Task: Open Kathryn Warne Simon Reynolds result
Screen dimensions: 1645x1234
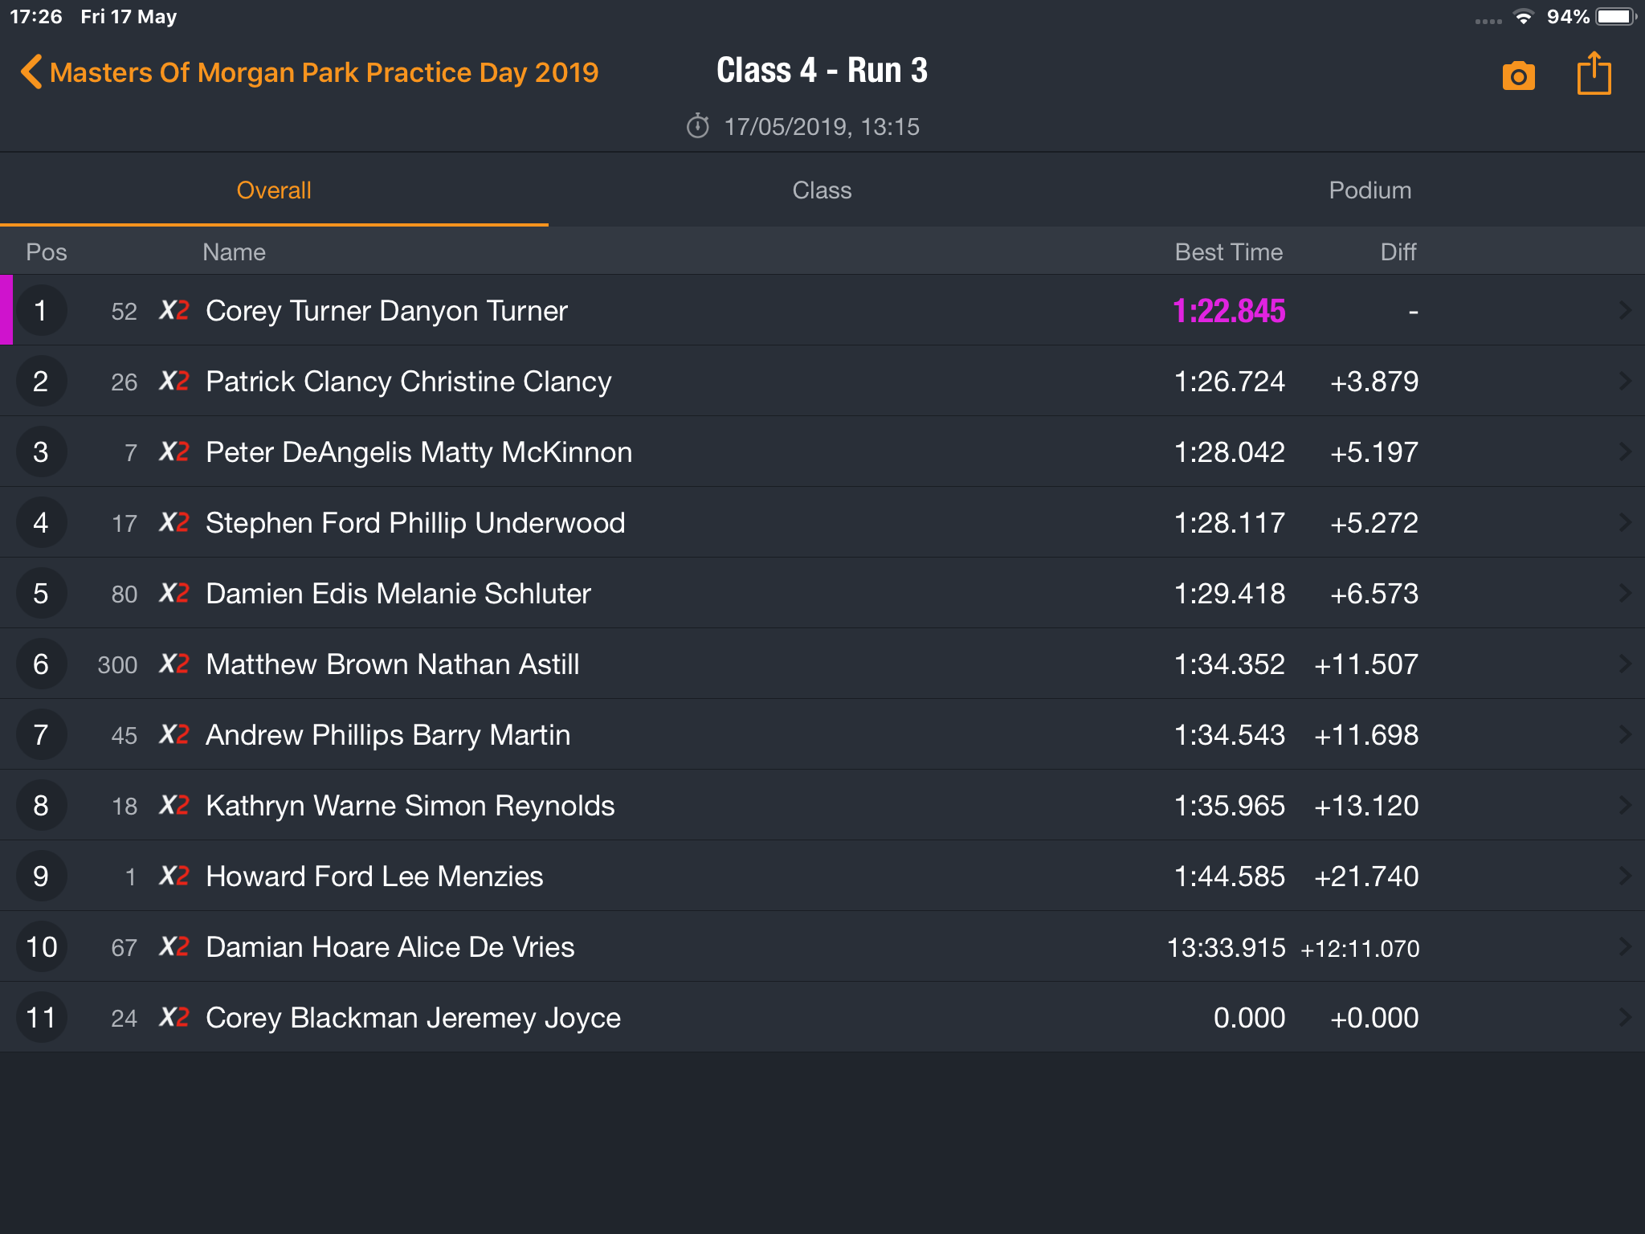Action: tap(822, 805)
